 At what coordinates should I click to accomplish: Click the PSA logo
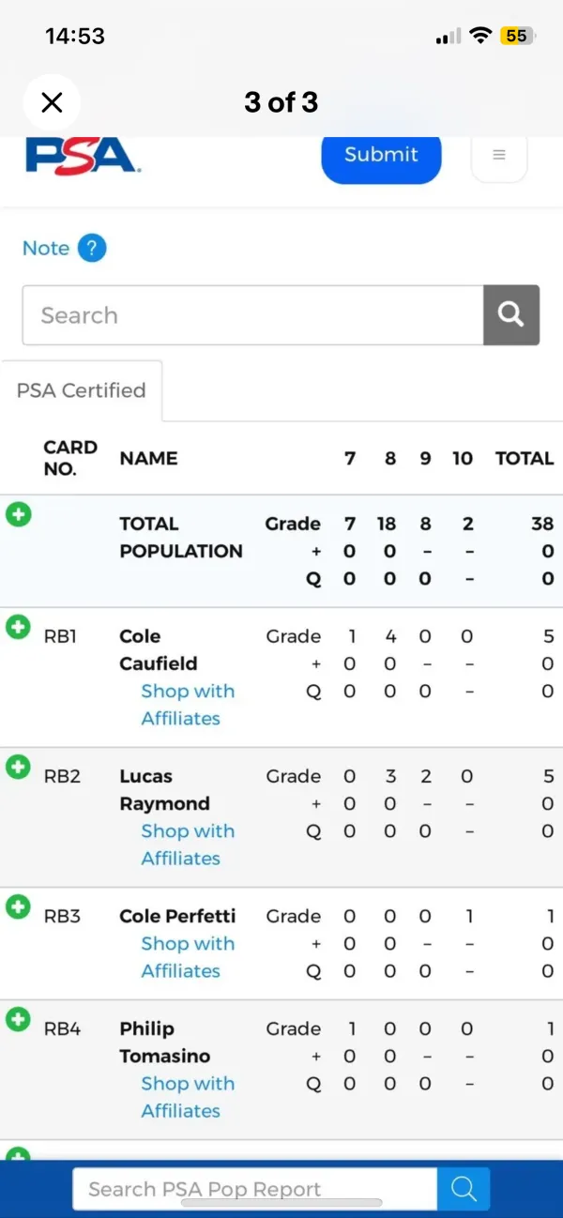tap(83, 156)
